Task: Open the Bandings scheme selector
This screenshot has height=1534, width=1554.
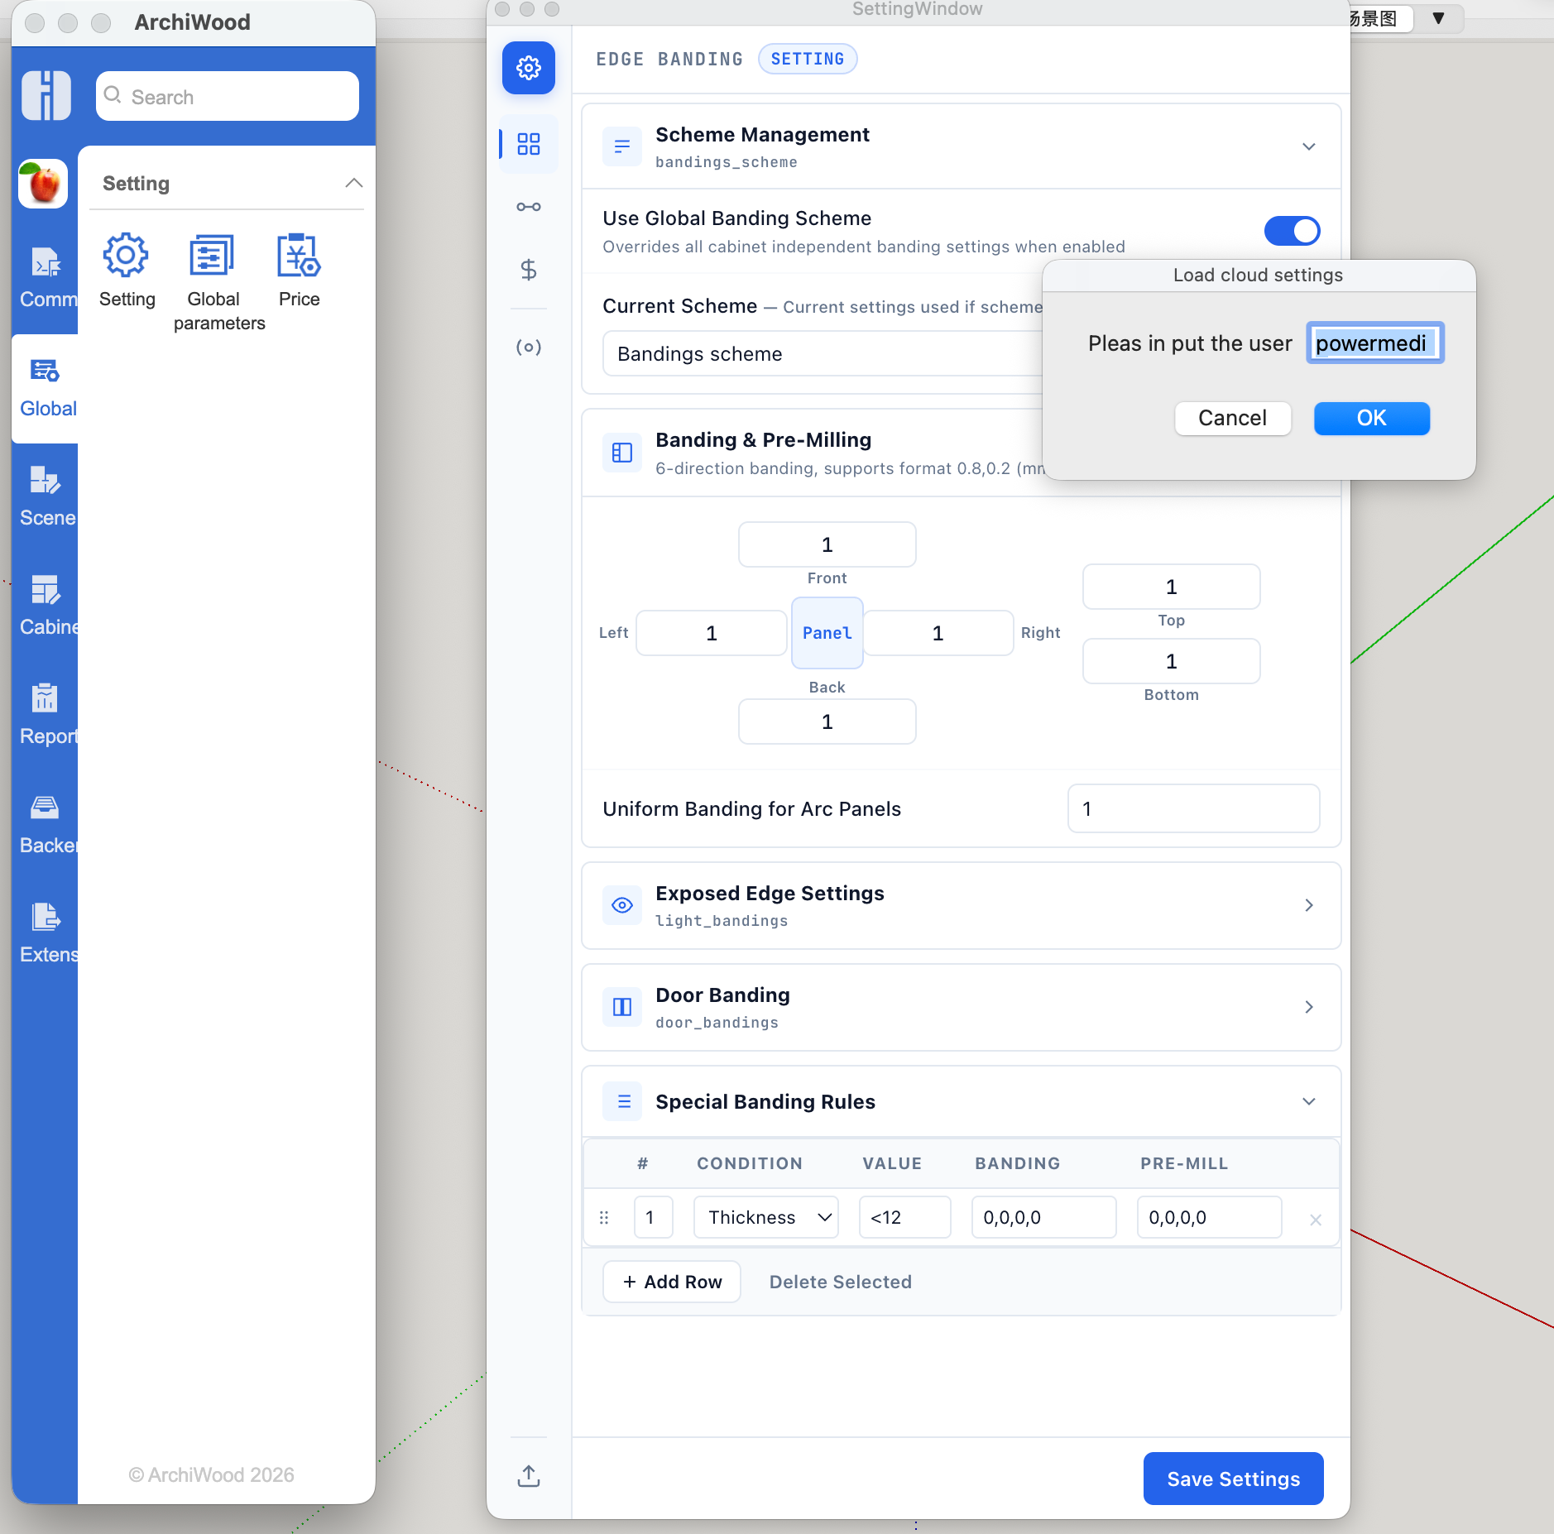Action: pos(823,354)
